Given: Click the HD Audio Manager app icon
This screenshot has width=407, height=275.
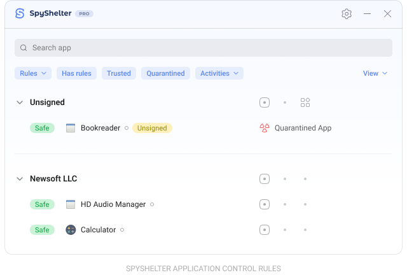Looking at the screenshot, I should (x=71, y=204).
